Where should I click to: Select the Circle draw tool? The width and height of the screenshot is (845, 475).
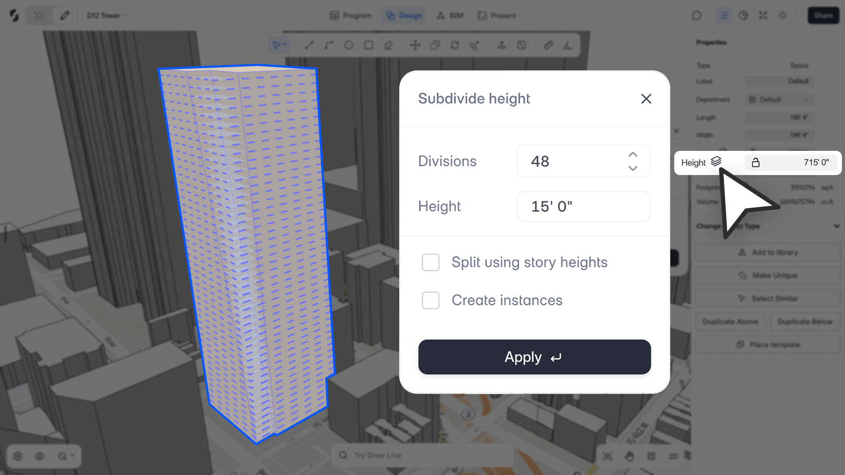point(349,45)
